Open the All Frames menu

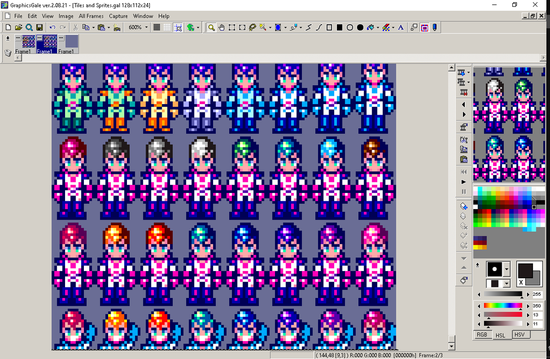91,16
